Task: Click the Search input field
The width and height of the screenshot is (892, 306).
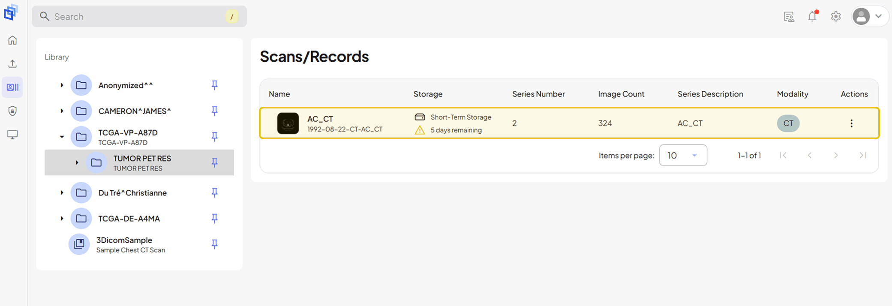Action: tap(139, 16)
